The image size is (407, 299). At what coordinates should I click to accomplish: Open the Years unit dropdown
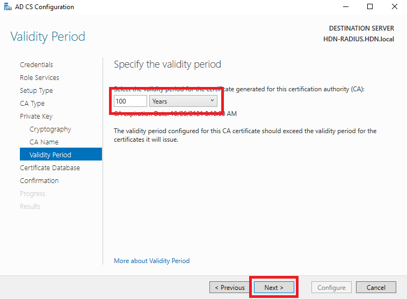pos(183,101)
